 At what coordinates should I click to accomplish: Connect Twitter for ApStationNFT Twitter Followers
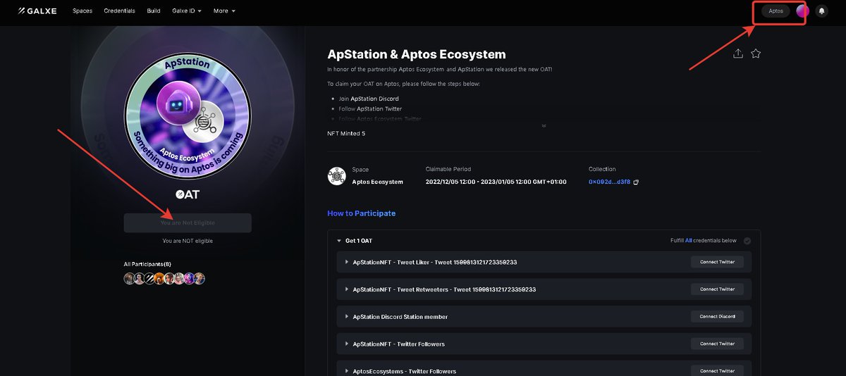pyautogui.click(x=717, y=344)
